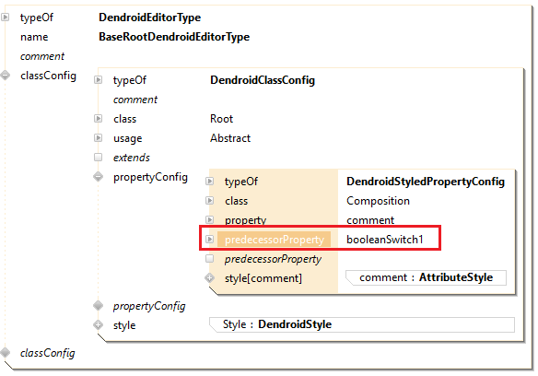Click the italic propertyConfig label

click(x=149, y=306)
